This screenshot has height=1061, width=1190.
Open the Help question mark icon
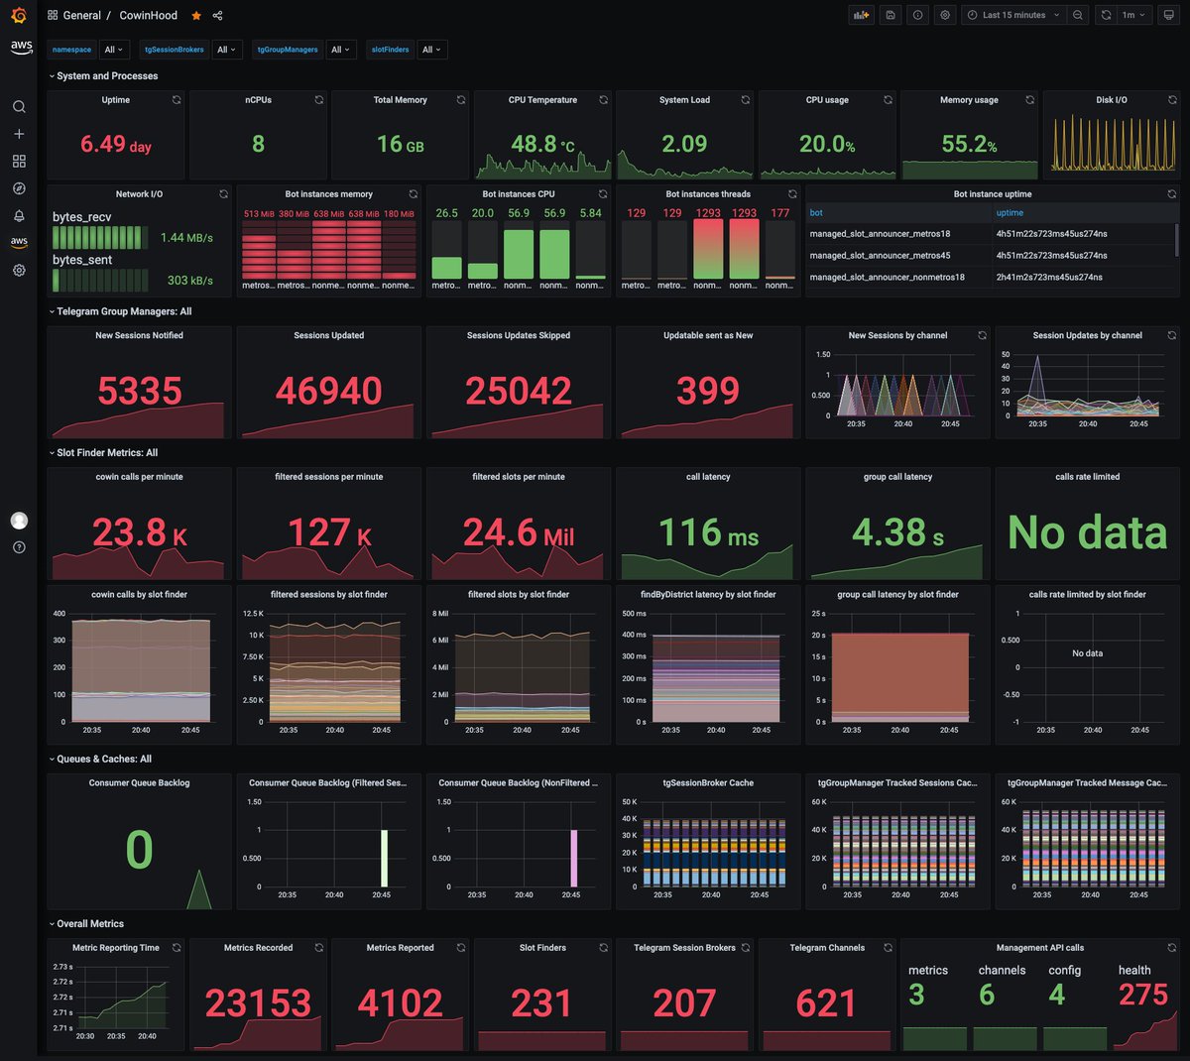pos(19,547)
